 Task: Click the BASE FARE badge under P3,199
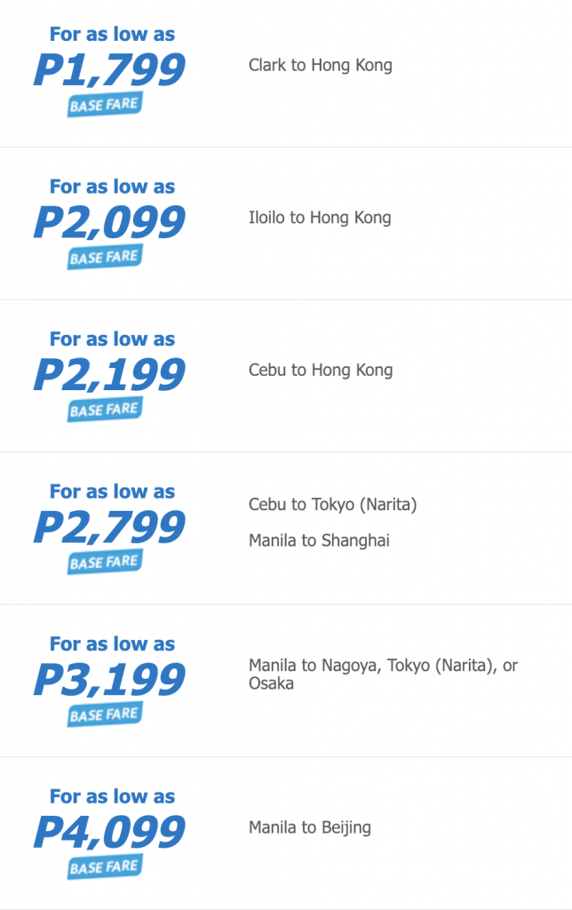[105, 714]
